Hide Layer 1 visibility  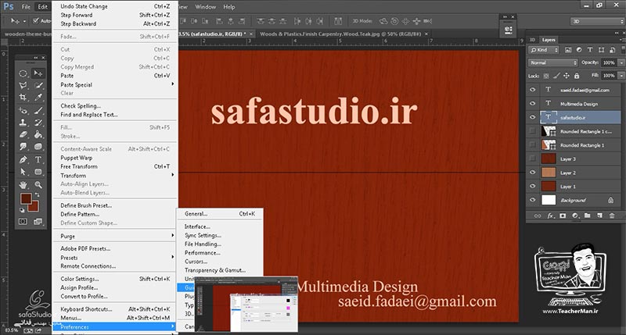coord(533,186)
